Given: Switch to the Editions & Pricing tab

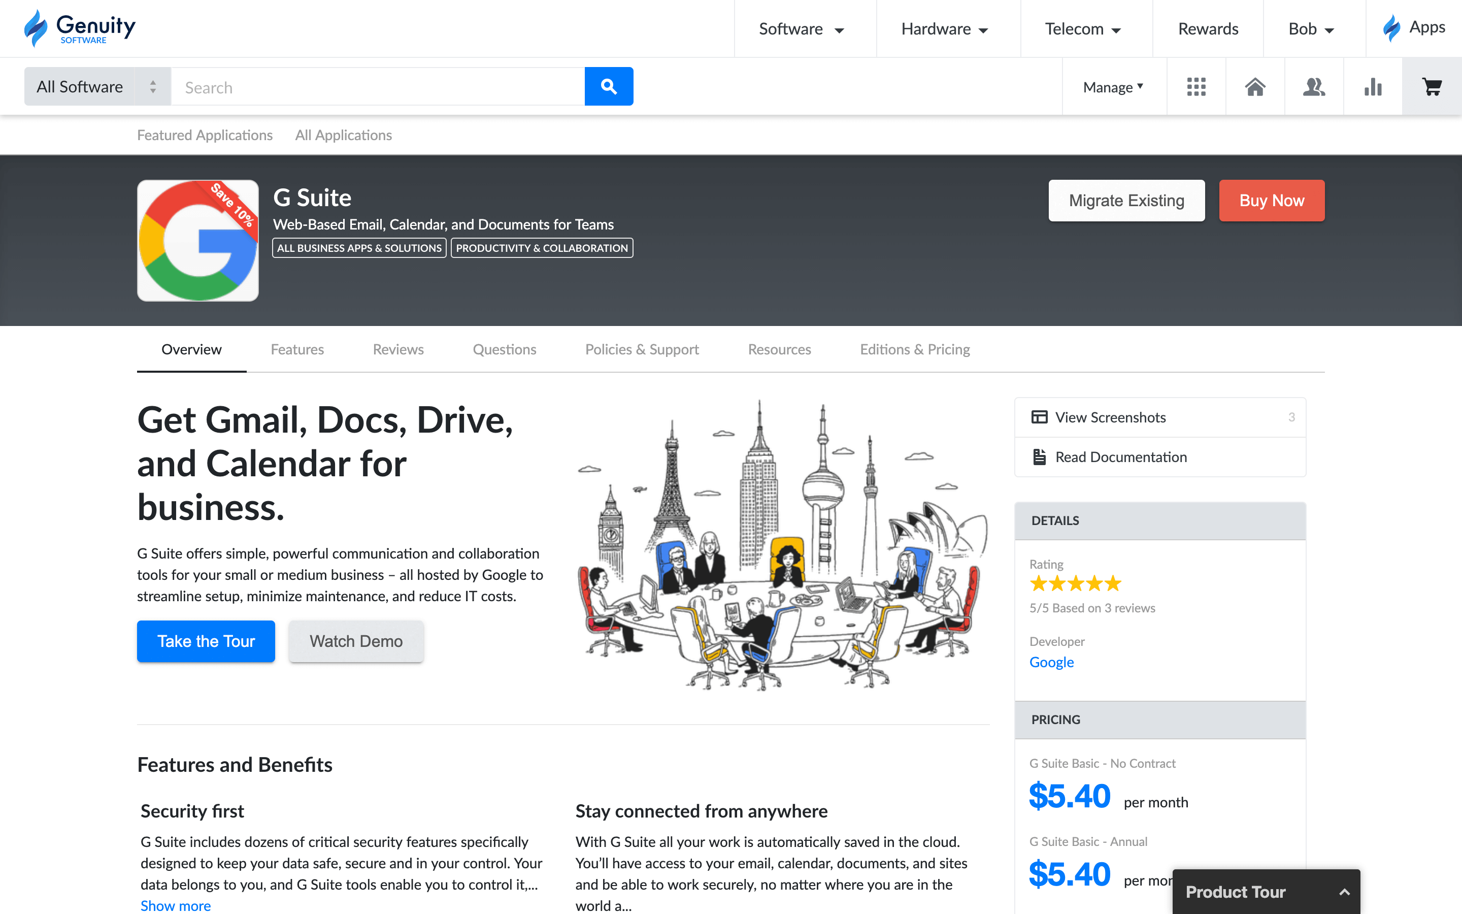Looking at the screenshot, I should tap(915, 349).
